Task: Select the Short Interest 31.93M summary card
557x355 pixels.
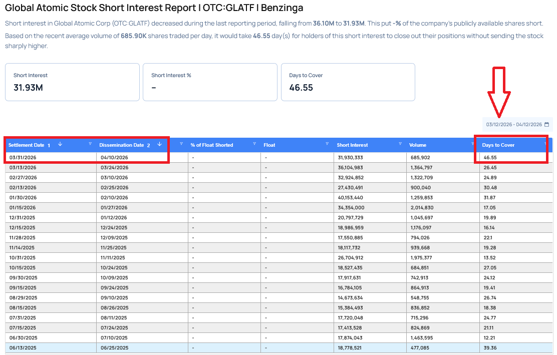Action: click(72, 82)
